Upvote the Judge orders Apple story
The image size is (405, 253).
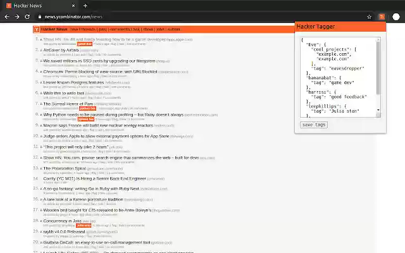[x=41, y=137]
